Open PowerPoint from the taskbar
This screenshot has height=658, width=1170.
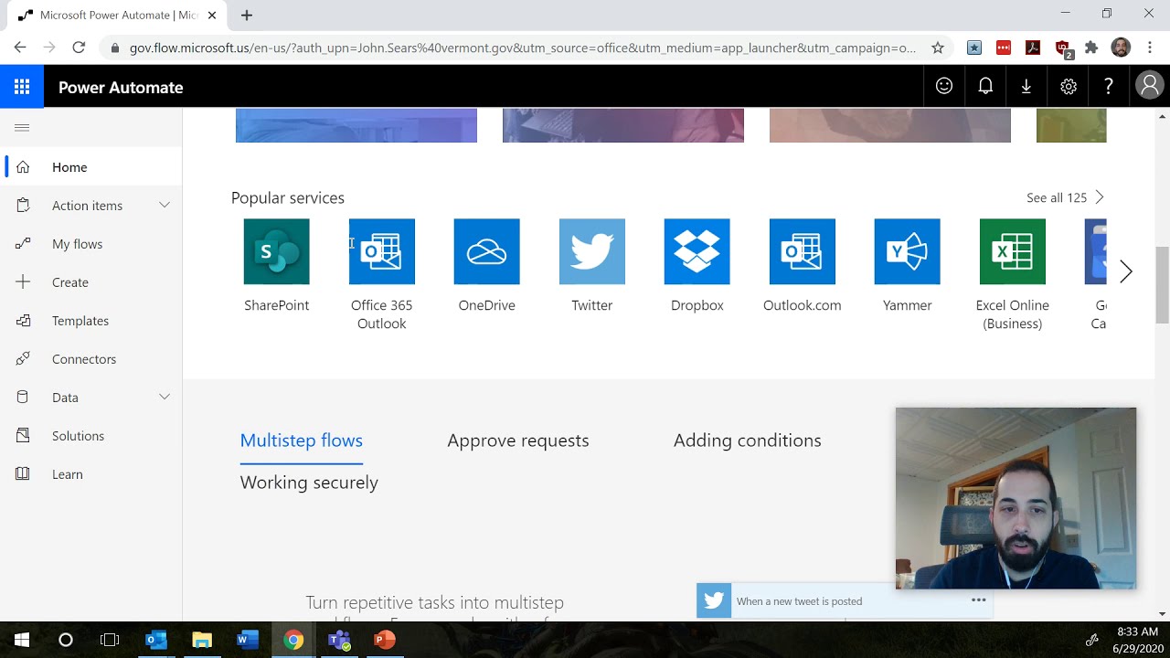[x=385, y=640]
